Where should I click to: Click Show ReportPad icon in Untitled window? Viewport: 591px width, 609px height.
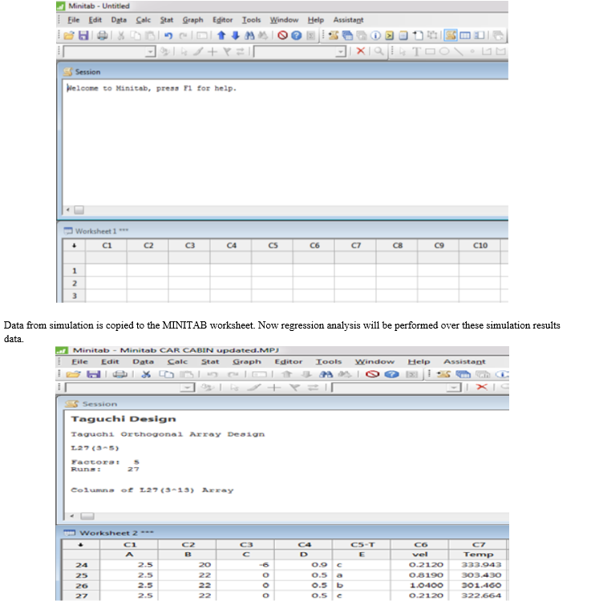click(403, 36)
